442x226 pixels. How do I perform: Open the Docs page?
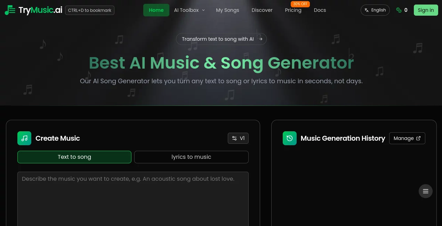pos(320,10)
